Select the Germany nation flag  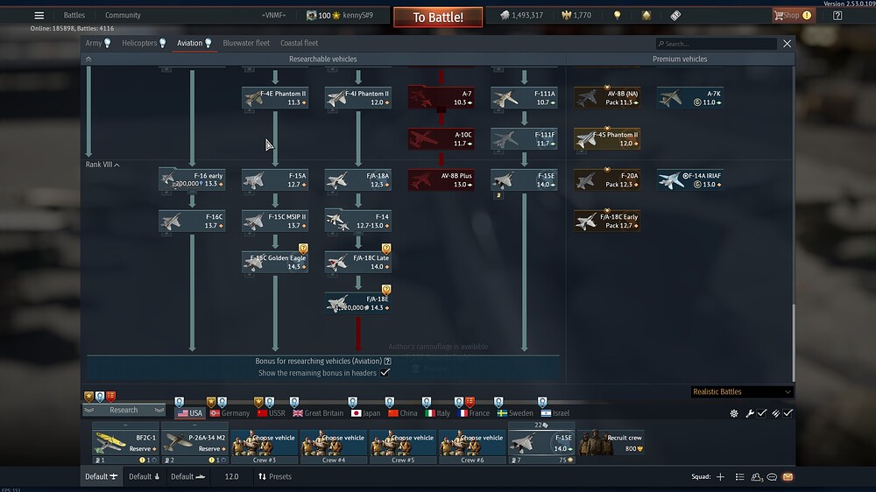click(230, 413)
